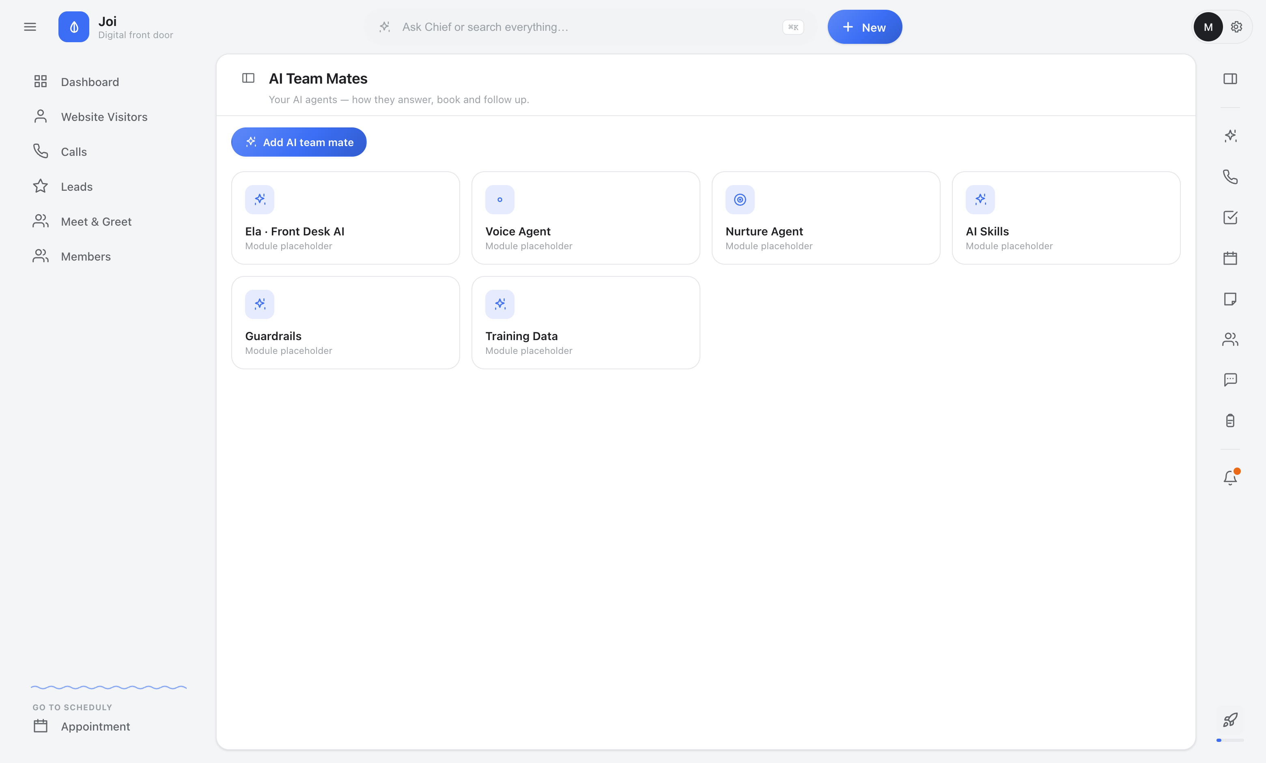Click the Calls phone icon in sidebar
Viewport: 1266px width, 763px height.
pos(41,151)
